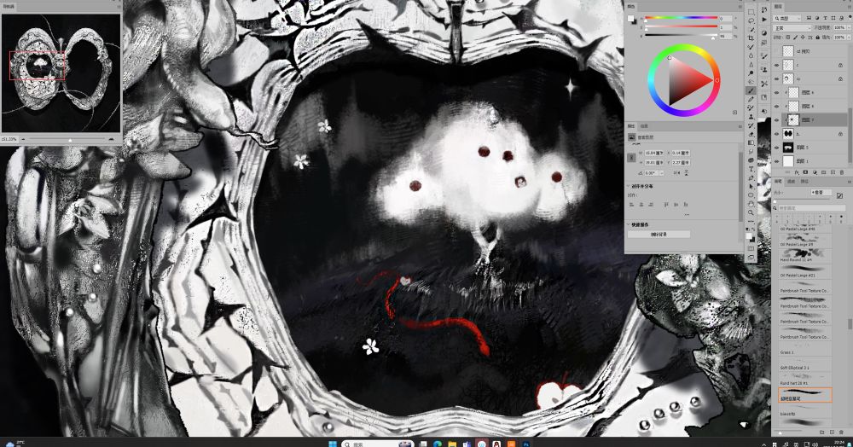853x447 pixels.
Task: Toggle lock all layer attributes
Action: point(817,37)
